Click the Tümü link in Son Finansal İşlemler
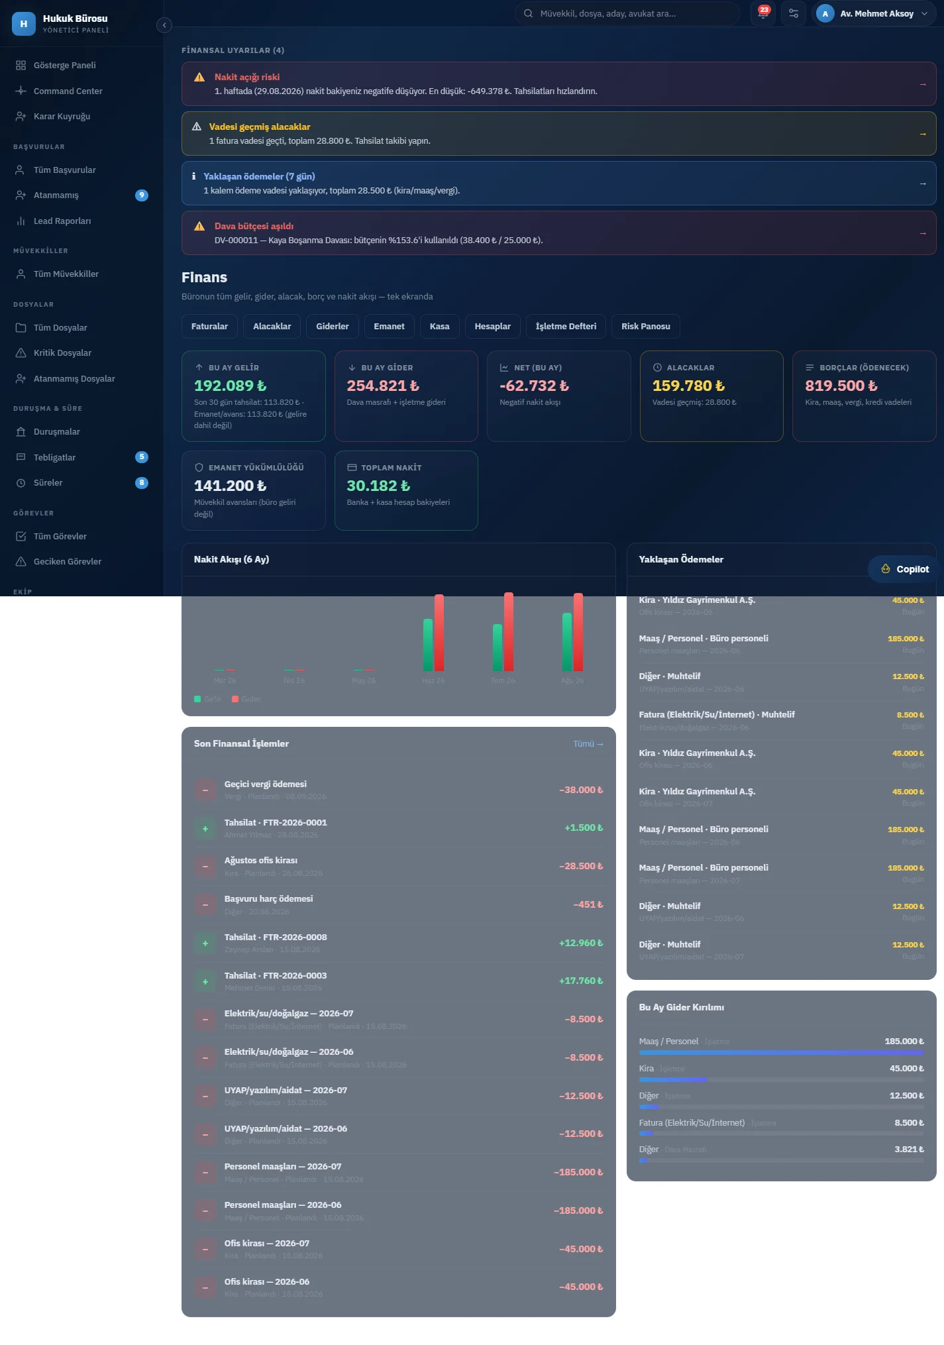Image resolution: width=944 pixels, height=1345 pixels. [588, 744]
